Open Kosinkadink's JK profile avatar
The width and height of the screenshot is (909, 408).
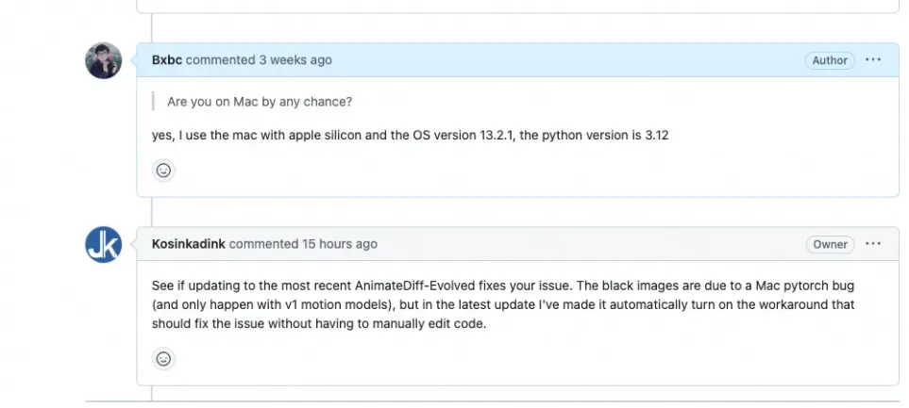click(103, 244)
